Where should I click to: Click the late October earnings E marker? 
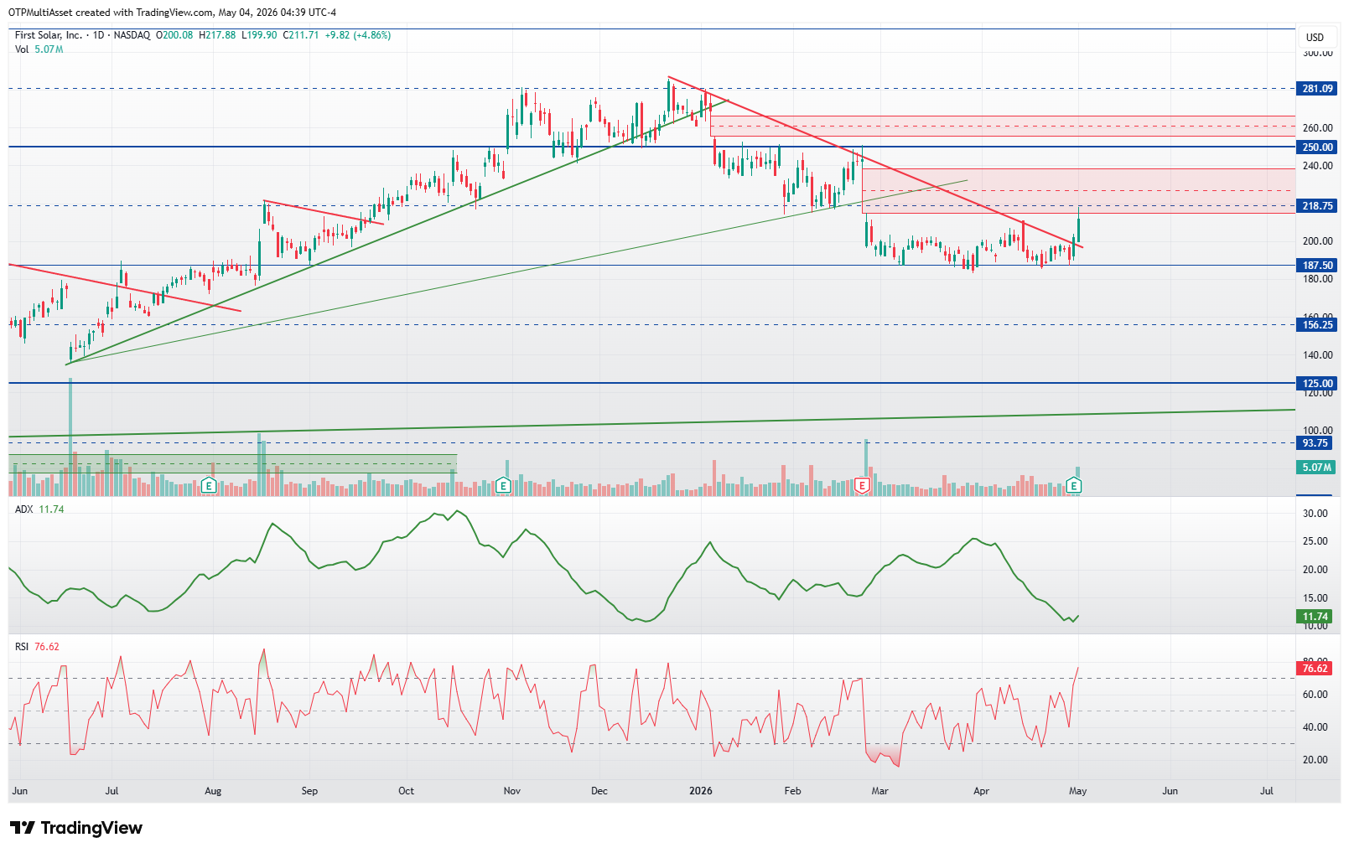(503, 485)
